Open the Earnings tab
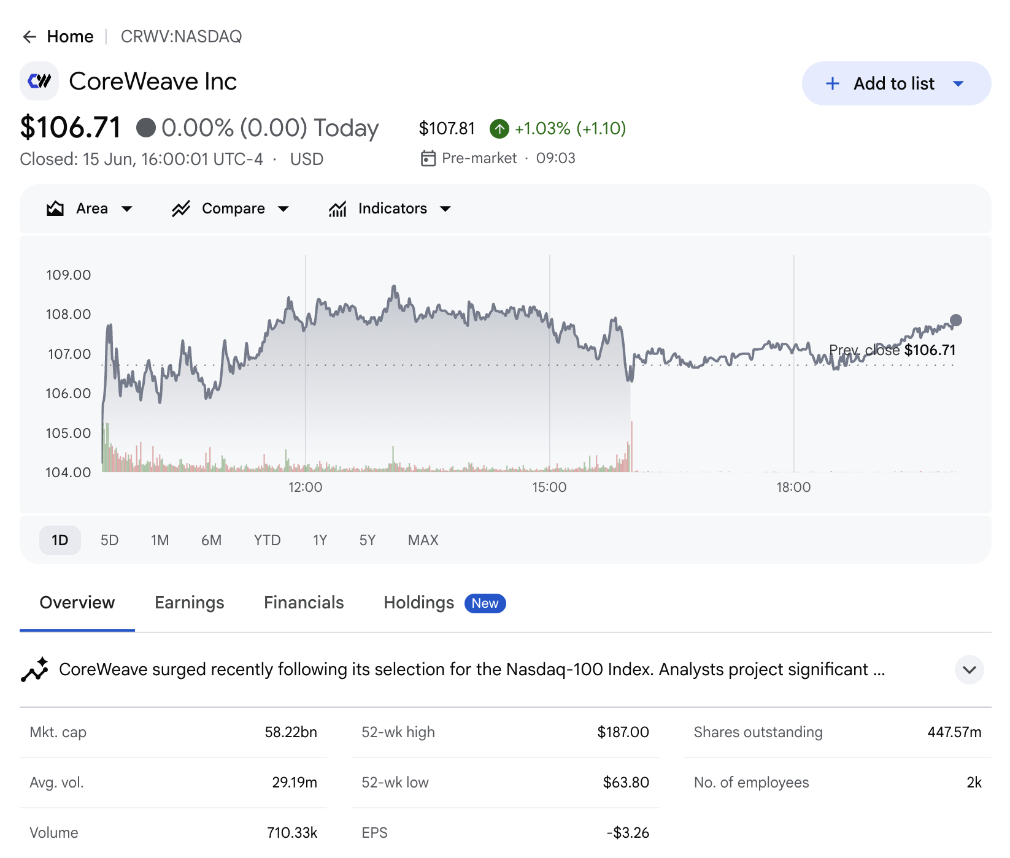The width and height of the screenshot is (1010, 858). (190, 603)
